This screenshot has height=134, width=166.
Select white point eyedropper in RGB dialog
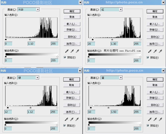(x=77, y=51)
